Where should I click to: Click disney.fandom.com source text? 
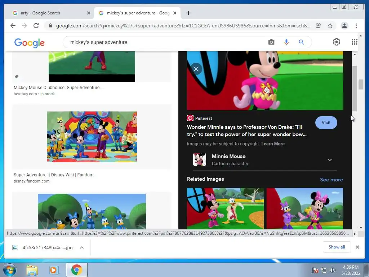(32, 181)
